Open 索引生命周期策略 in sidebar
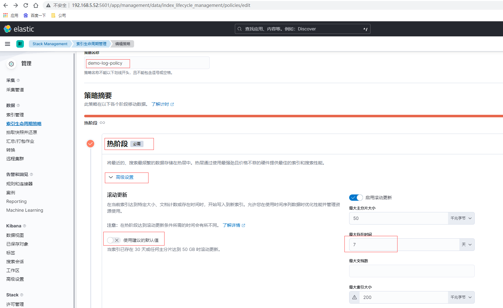The image size is (503, 308). click(24, 124)
